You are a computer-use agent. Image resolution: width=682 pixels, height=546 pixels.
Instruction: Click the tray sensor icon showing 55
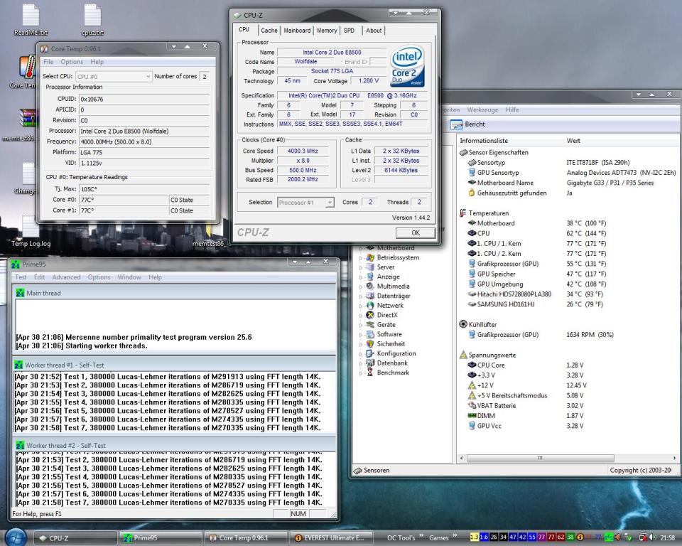(532, 537)
